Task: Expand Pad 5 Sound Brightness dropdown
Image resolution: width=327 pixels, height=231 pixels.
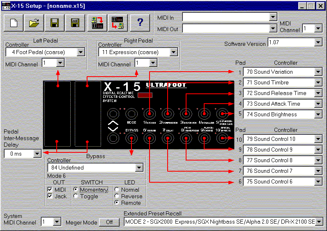Action: click(x=318, y=114)
